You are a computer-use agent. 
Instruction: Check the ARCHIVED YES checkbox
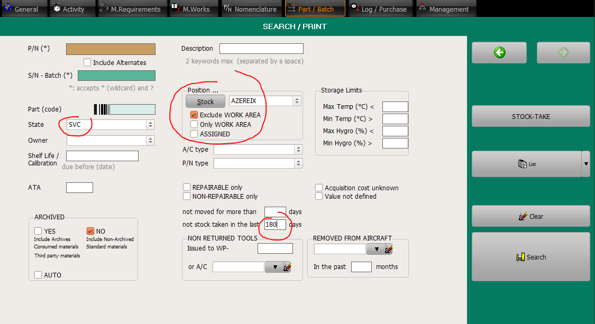(38, 231)
